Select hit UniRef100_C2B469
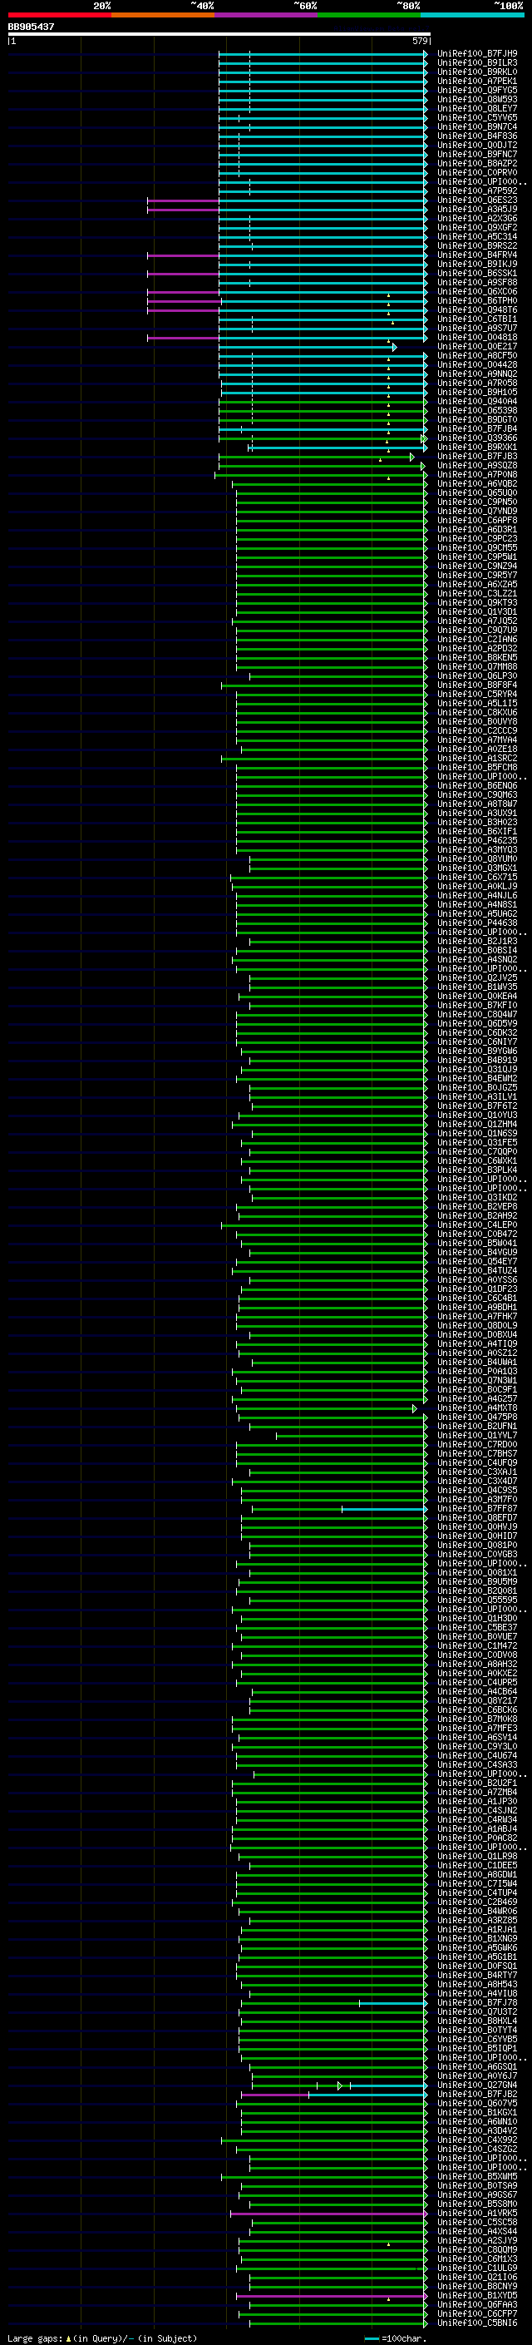This screenshot has height=2345, width=532. pyautogui.click(x=477, y=1902)
